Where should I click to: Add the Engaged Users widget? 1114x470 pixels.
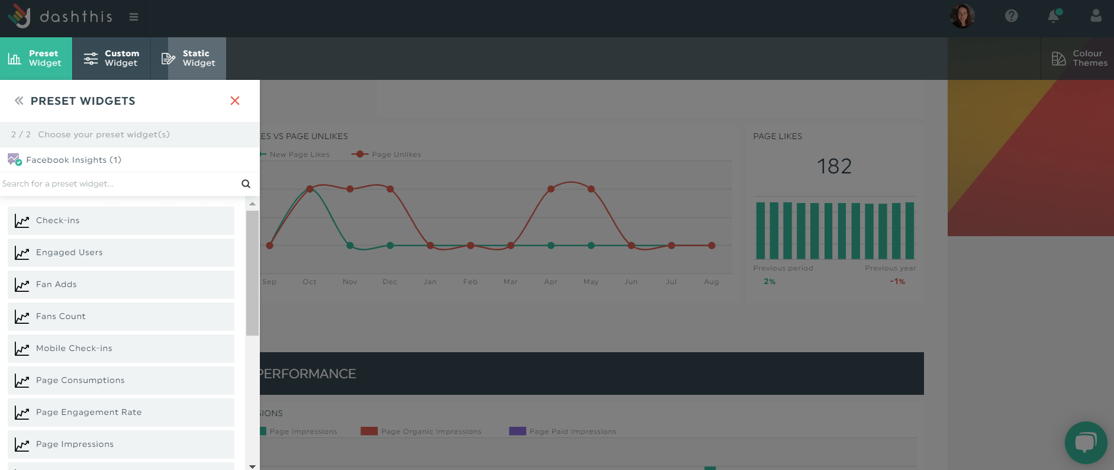121,252
